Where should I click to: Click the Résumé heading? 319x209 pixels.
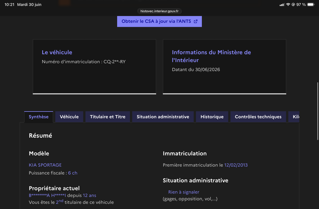click(x=41, y=135)
